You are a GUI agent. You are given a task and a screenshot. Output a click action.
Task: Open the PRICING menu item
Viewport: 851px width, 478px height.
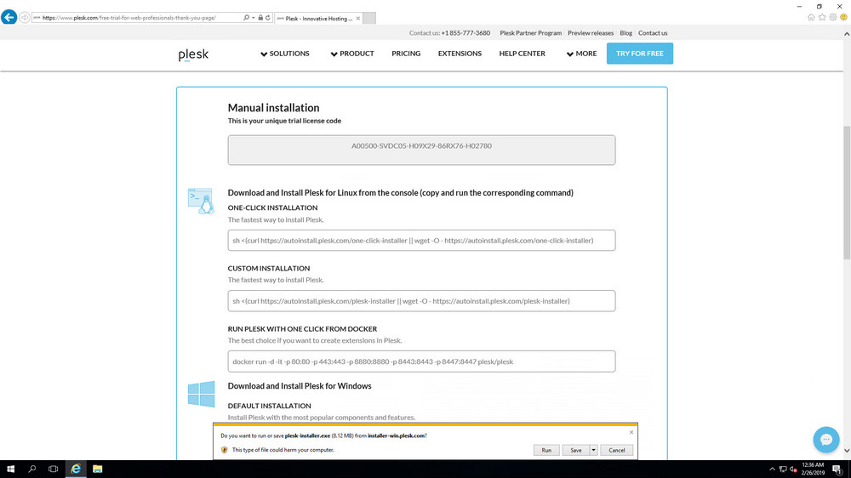point(406,54)
